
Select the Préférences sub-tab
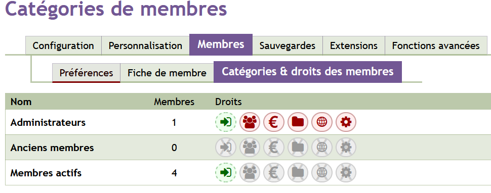(x=86, y=73)
